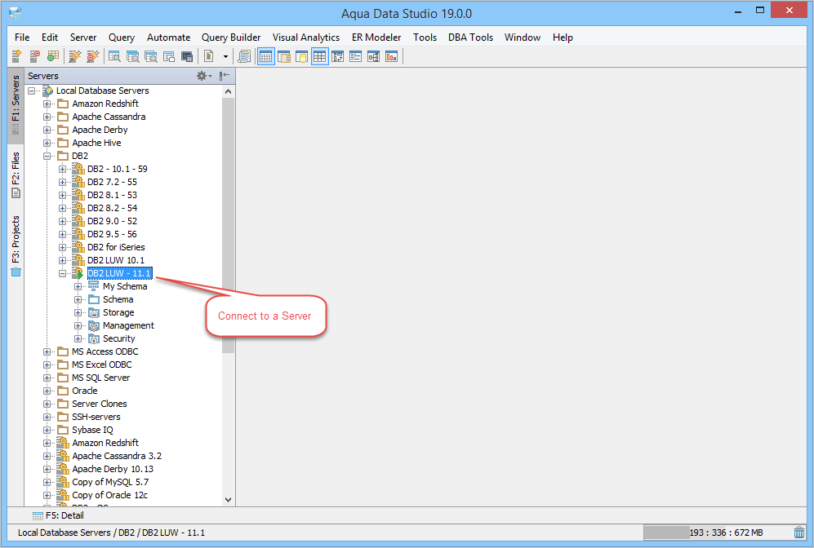
Task: Click the Schema folder icon
Action: point(94,299)
